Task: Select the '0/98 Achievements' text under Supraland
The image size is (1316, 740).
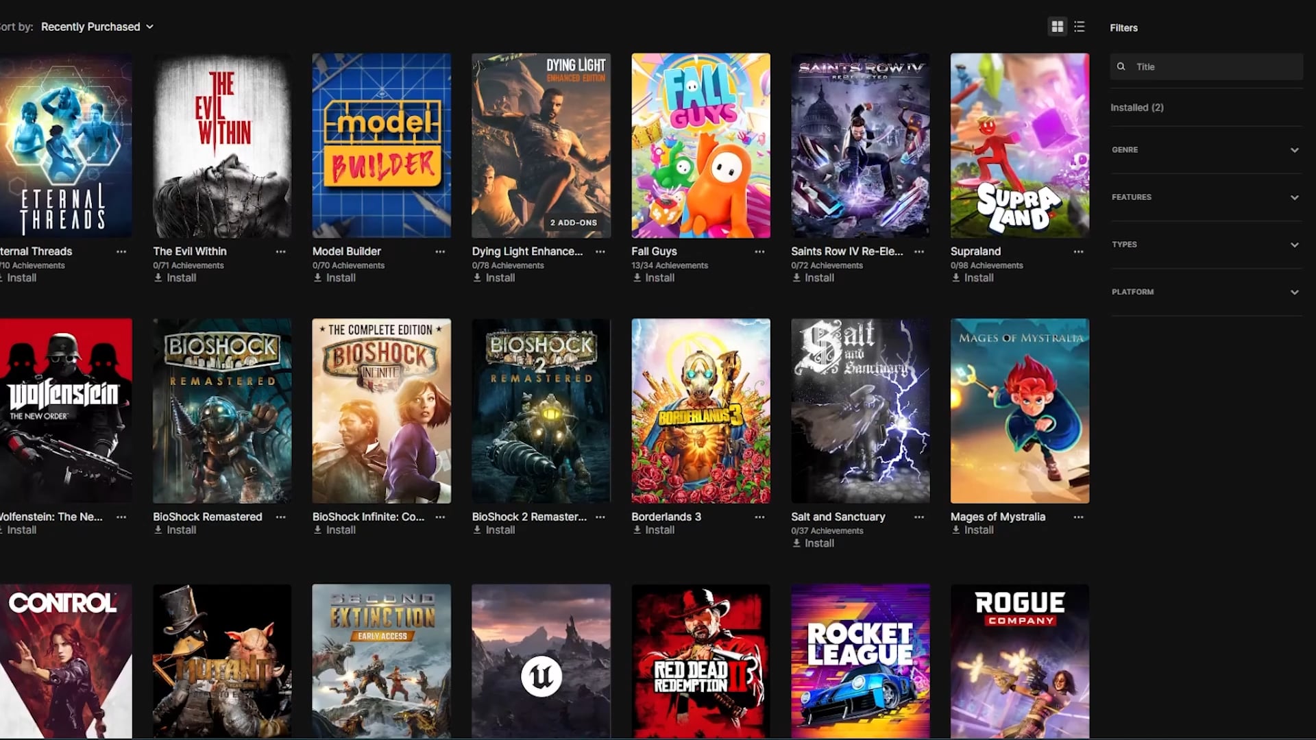Action: (987, 265)
